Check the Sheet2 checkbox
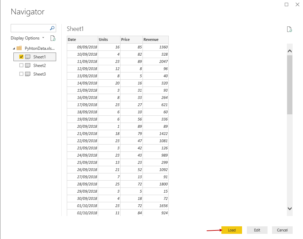Screen dimensions: 303x239 (21, 65)
